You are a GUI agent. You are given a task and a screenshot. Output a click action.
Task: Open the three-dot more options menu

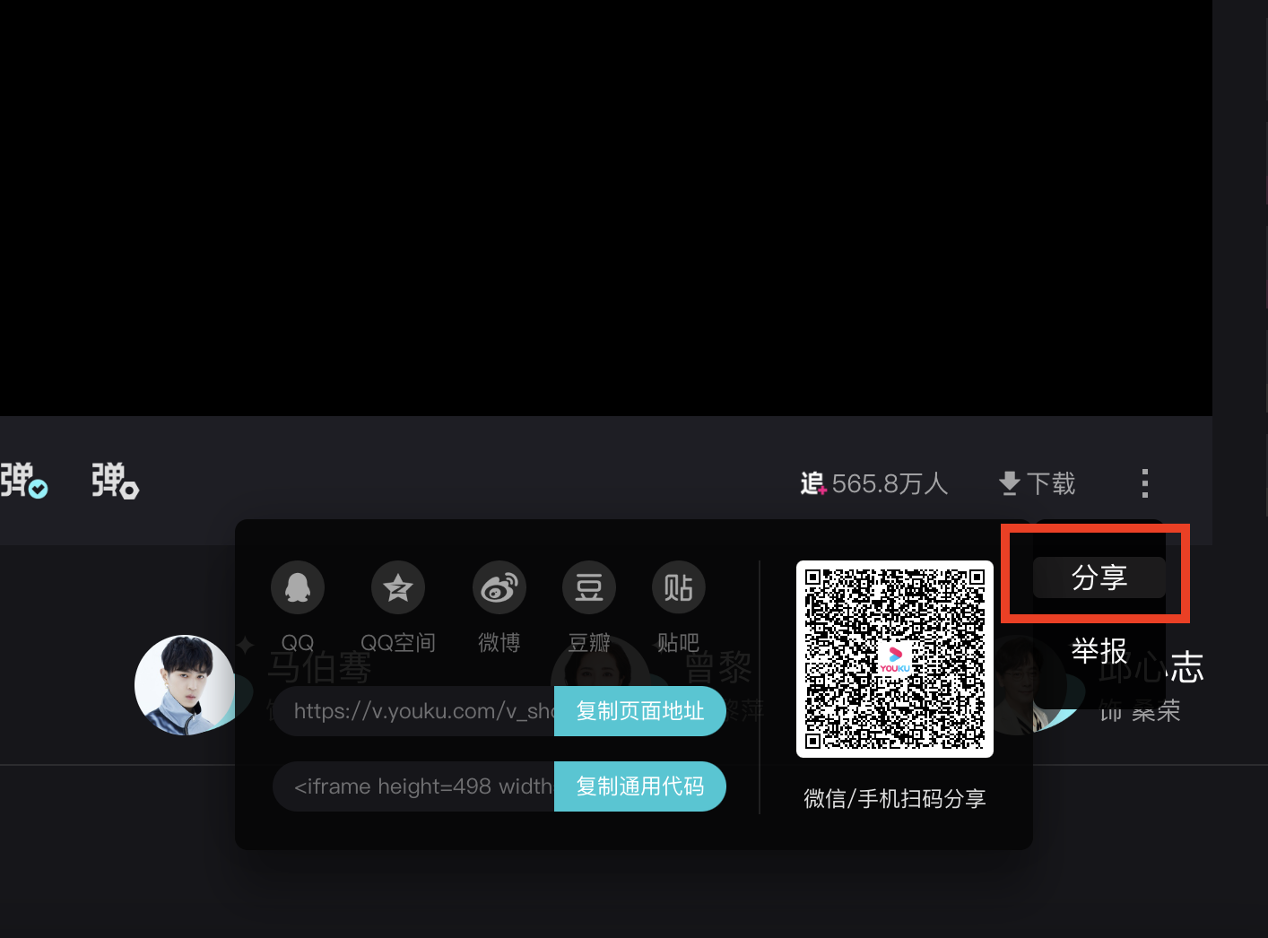1145,483
